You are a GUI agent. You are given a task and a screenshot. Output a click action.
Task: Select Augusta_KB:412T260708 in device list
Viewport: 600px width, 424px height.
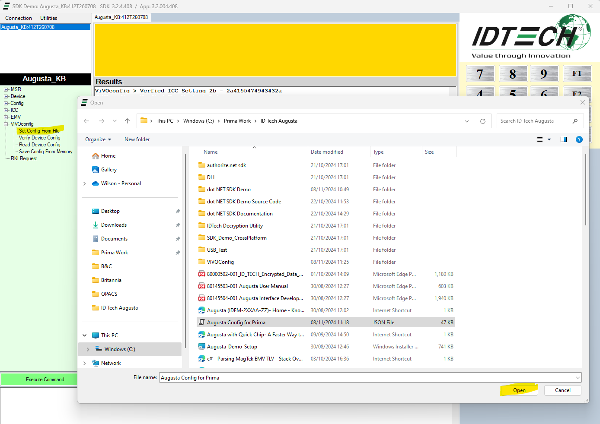(45, 27)
